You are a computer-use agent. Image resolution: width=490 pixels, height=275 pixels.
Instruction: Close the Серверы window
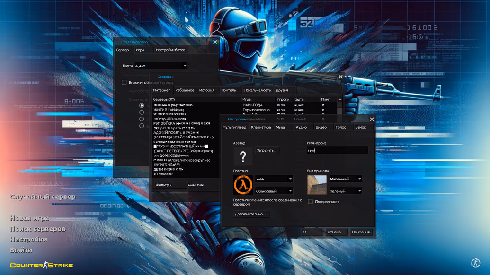click(340, 77)
